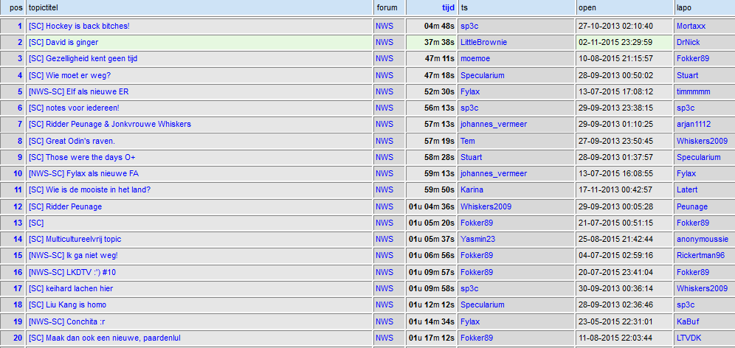Screen dimensions: 735x348
Task: Open last poster Rickertman96 profile
Action: point(701,256)
